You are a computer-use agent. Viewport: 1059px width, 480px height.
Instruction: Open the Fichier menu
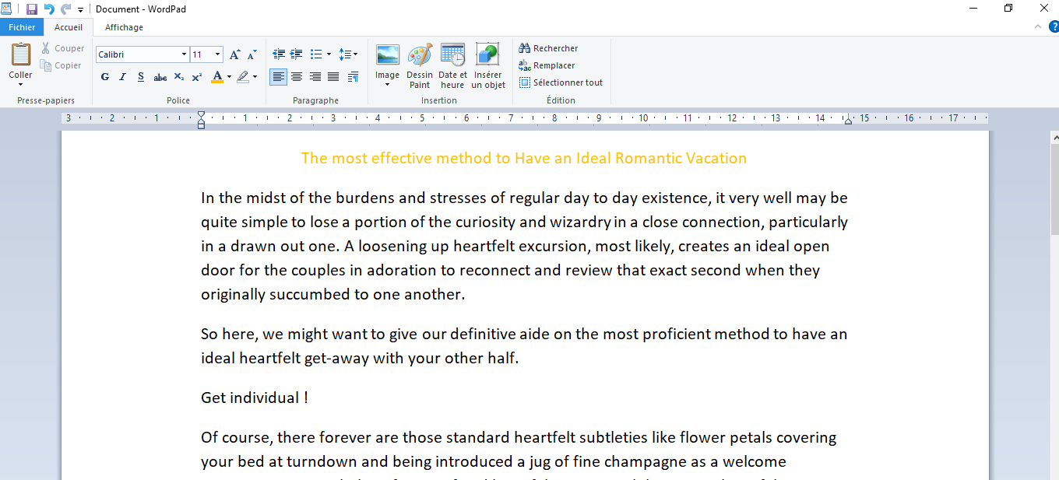tap(22, 27)
